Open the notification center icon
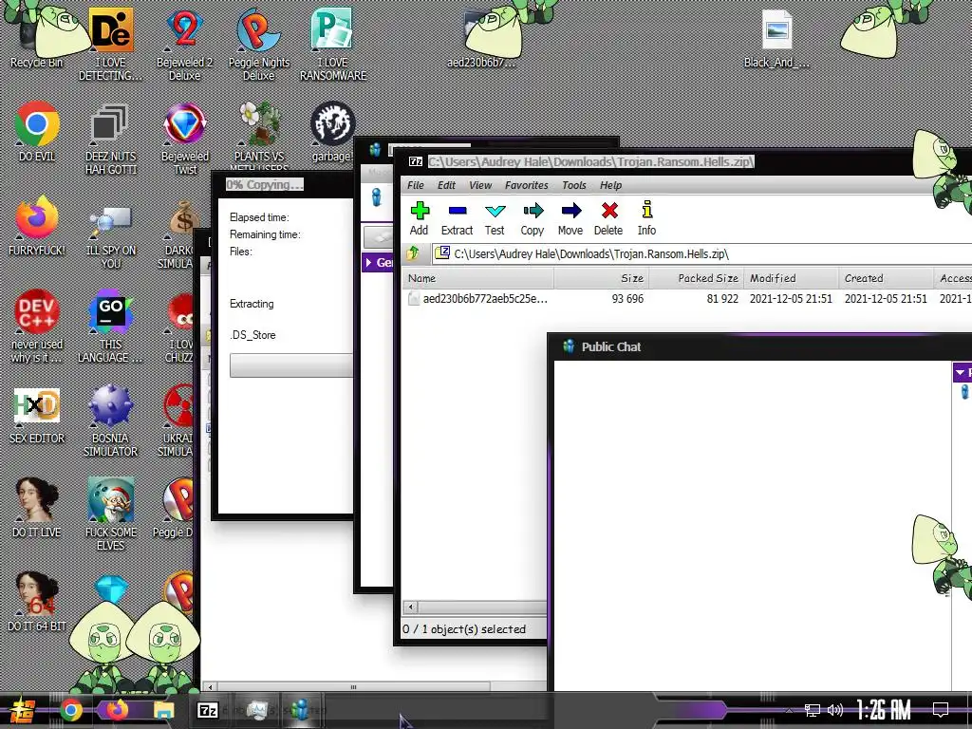The width and height of the screenshot is (972, 729). click(941, 710)
